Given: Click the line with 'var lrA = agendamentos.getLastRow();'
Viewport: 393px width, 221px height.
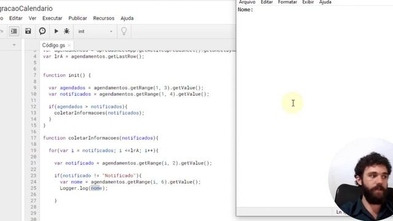Looking at the screenshot, I should pyautogui.click(x=93, y=56).
